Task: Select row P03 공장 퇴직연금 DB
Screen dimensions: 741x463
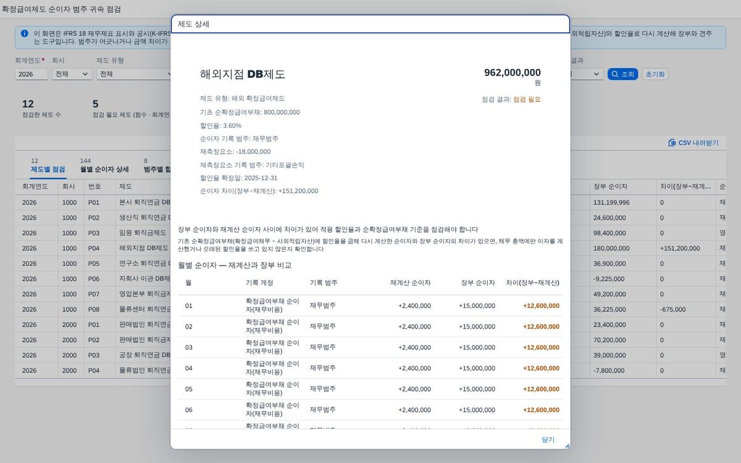Action: click(x=371, y=356)
